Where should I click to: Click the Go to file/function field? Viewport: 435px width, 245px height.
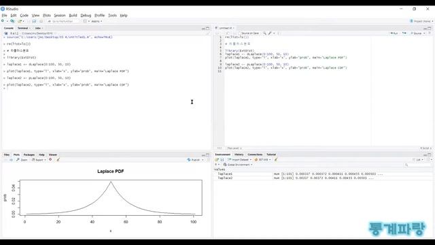63,21
